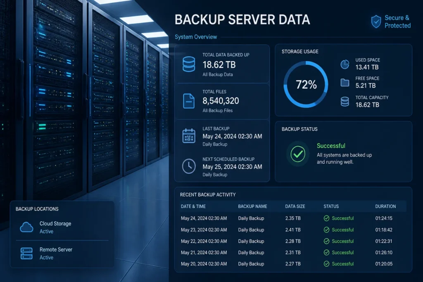Screen dimensions: 423x282
Task: Click the 18.62 TB total capacity value
Action: click(367, 105)
